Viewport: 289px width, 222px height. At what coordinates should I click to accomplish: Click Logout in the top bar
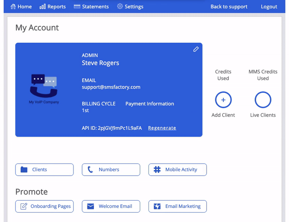tap(269, 7)
